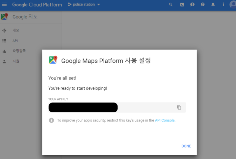
Task: Click the search magnifier icon
Action: click(x=170, y=5)
